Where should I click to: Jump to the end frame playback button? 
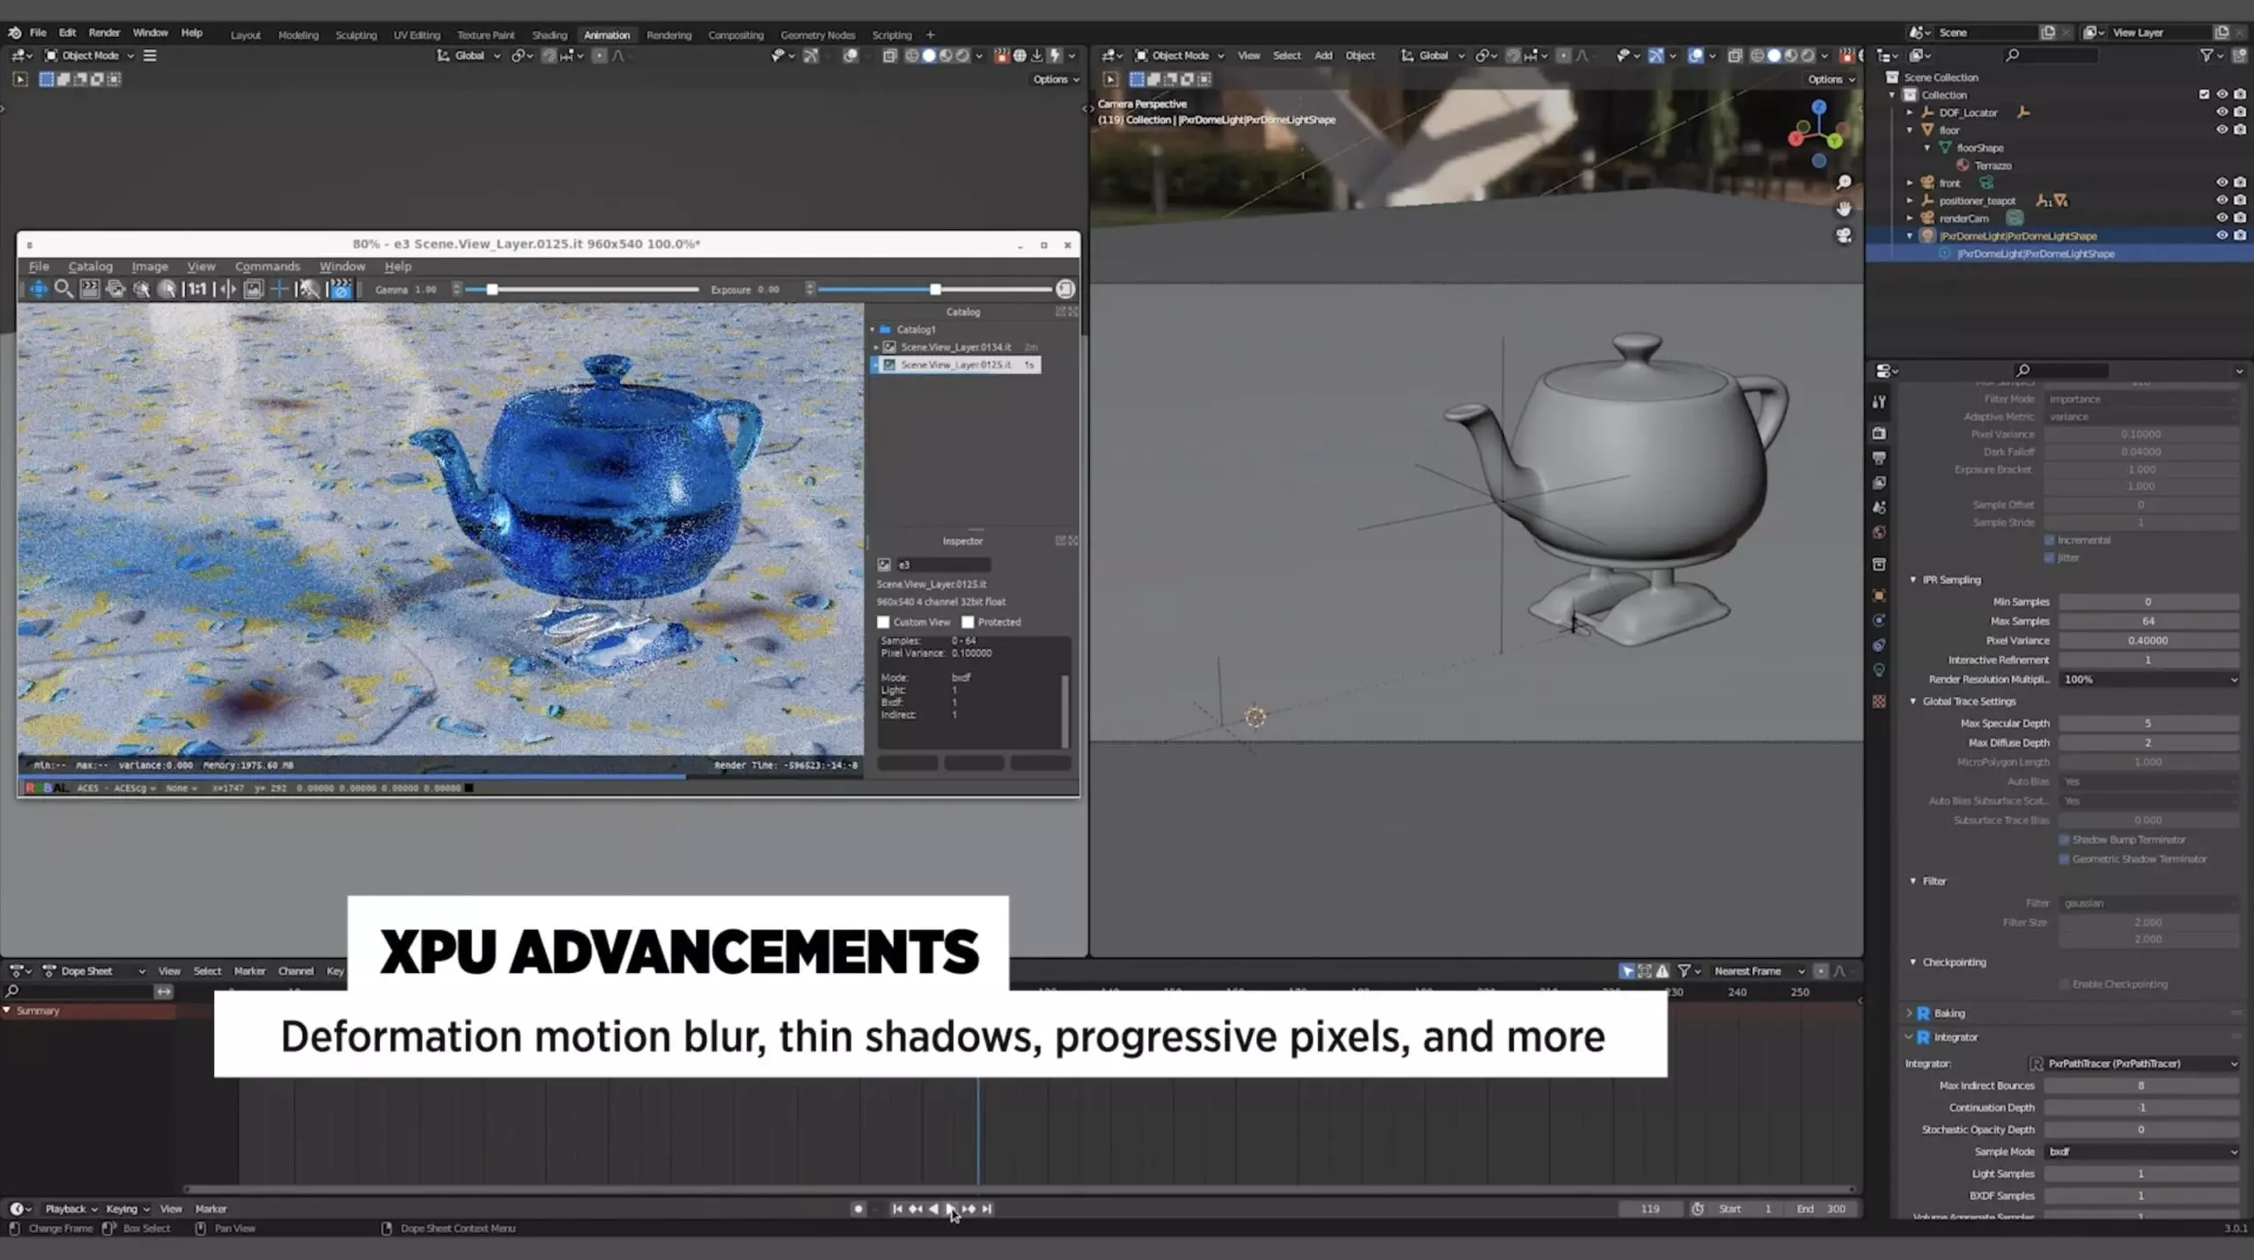987,1209
